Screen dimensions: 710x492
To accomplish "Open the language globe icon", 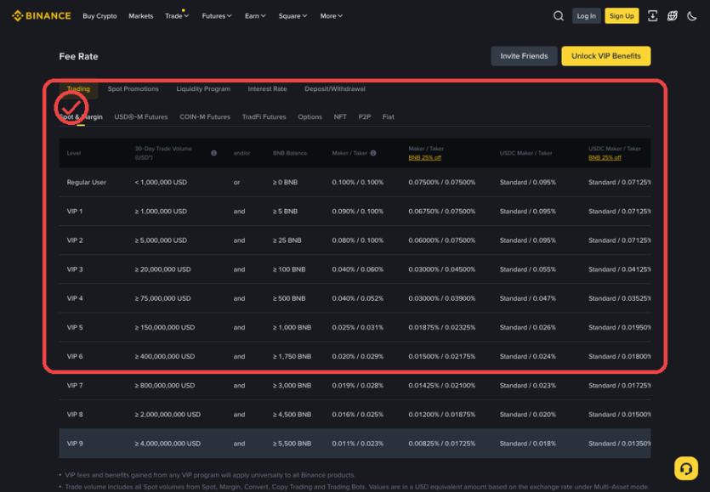I will click(x=672, y=16).
